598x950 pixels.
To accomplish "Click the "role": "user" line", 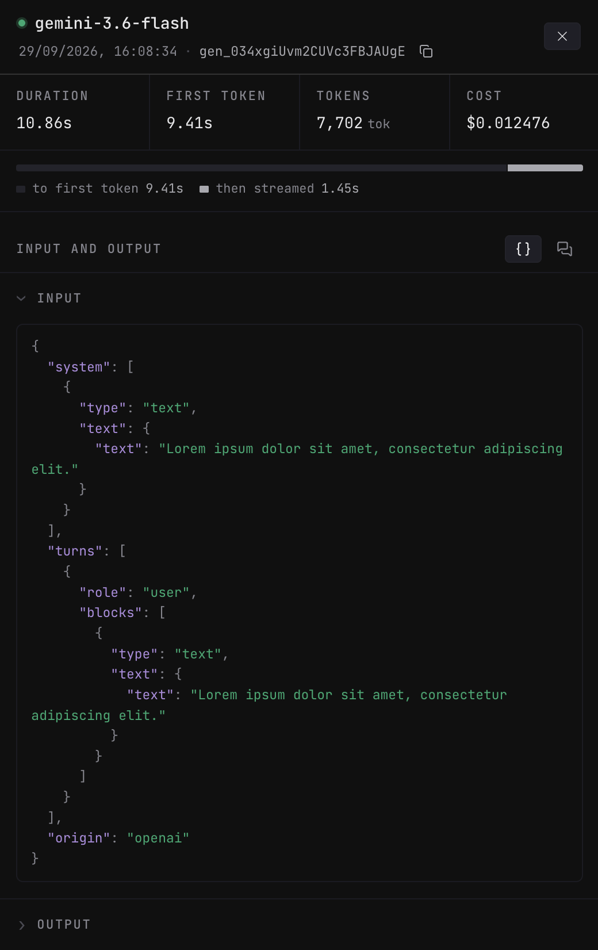I will point(138,592).
